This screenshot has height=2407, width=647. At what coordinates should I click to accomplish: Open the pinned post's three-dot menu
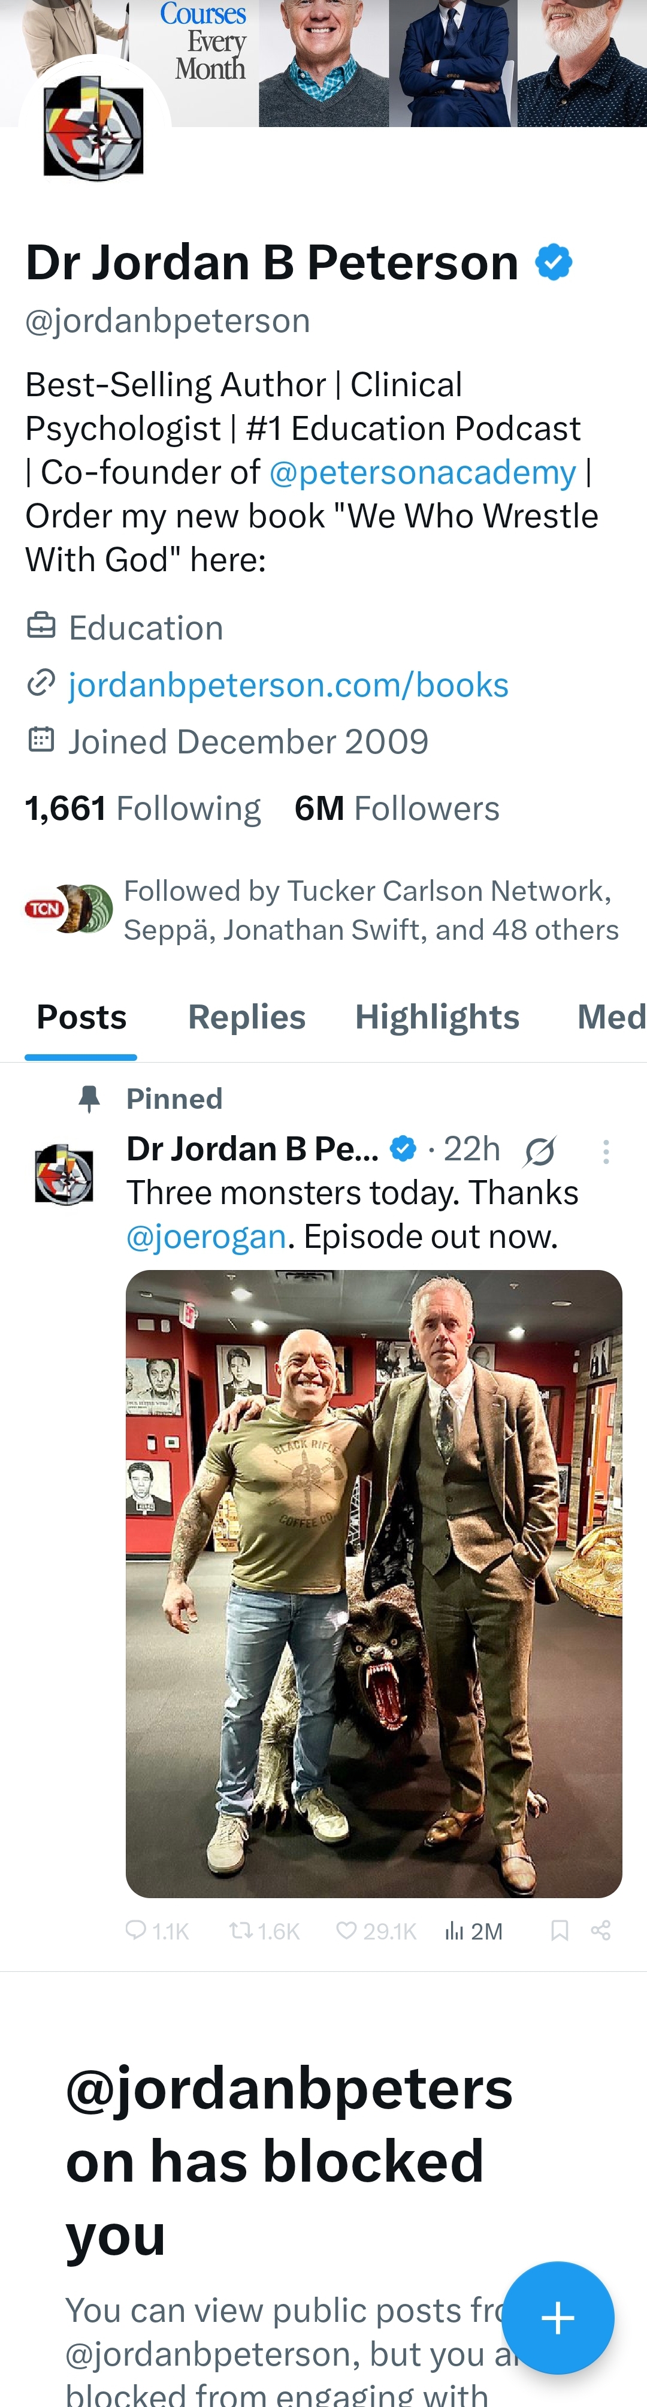click(606, 1151)
